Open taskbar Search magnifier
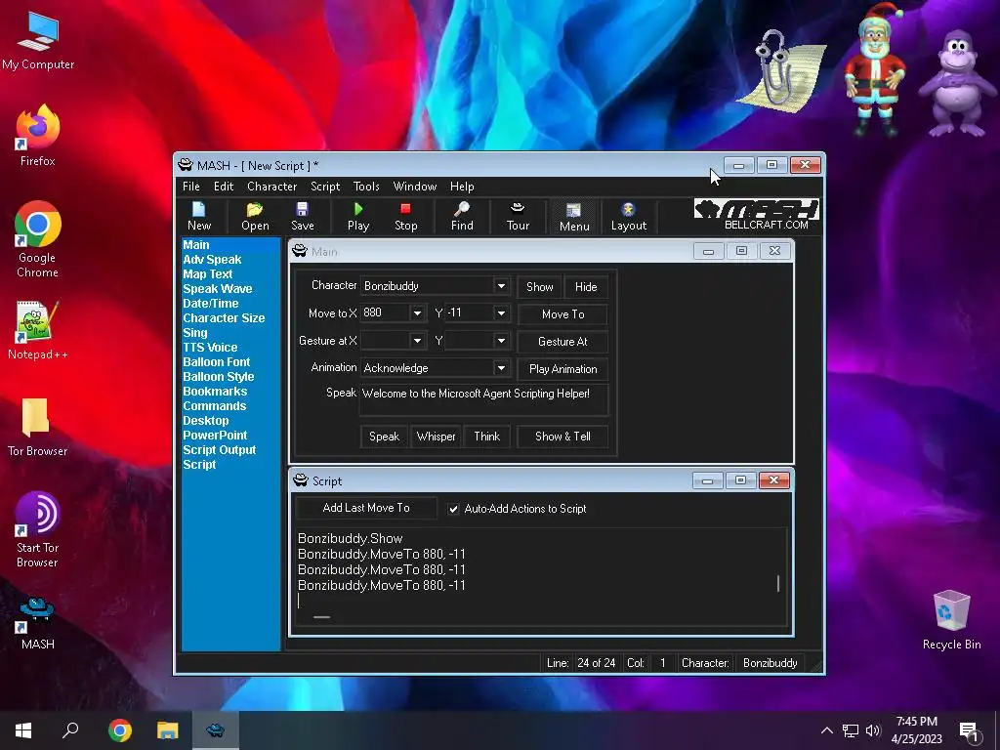 point(70,730)
